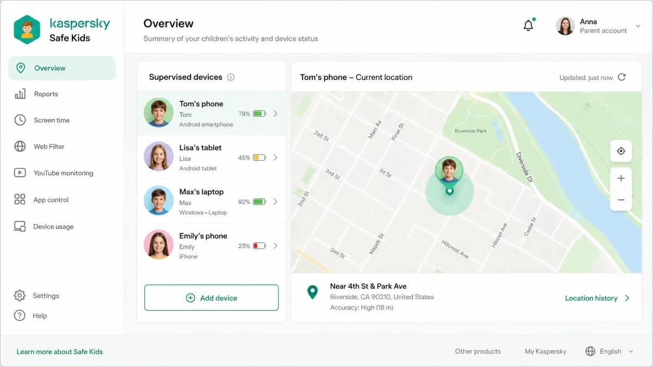Viewport: 653px width, 367px height.
Task: Open the Location history link
Action: click(x=591, y=298)
